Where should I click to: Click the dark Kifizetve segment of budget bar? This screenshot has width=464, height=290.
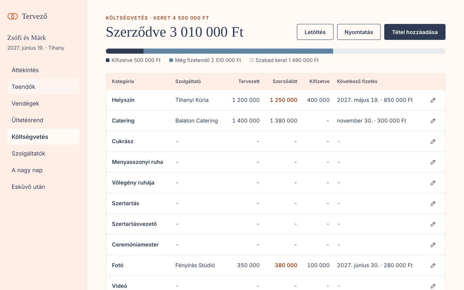point(125,51)
